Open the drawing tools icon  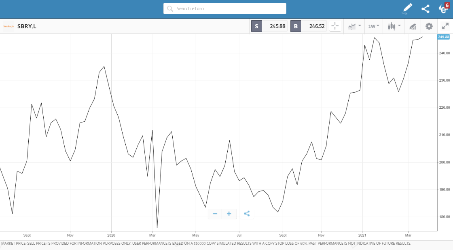pos(413,26)
